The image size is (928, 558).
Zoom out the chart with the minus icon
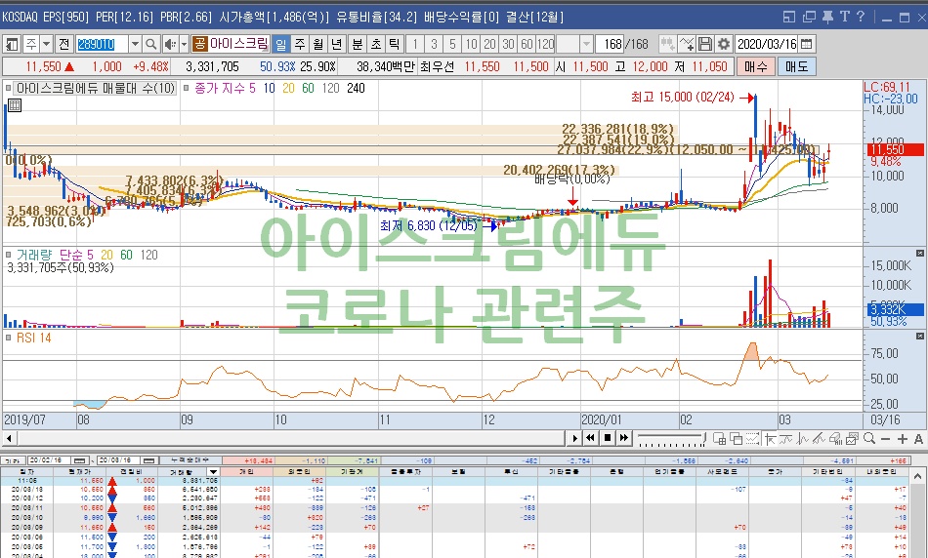pyautogui.click(x=885, y=439)
